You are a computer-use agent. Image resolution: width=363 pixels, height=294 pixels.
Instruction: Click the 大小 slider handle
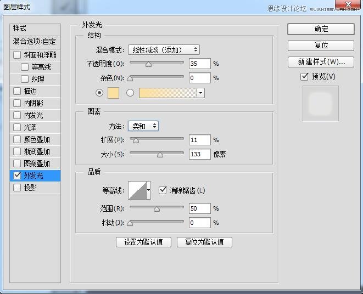[160, 155]
